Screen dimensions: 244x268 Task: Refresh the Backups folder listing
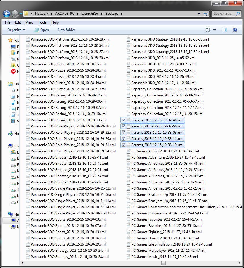coord(206,14)
